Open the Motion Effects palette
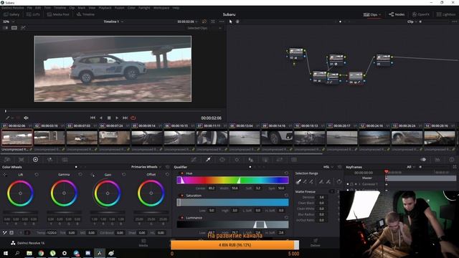Image resolution: width=459 pixels, height=258 pixels. pyautogui.click(x=65, y=160)
